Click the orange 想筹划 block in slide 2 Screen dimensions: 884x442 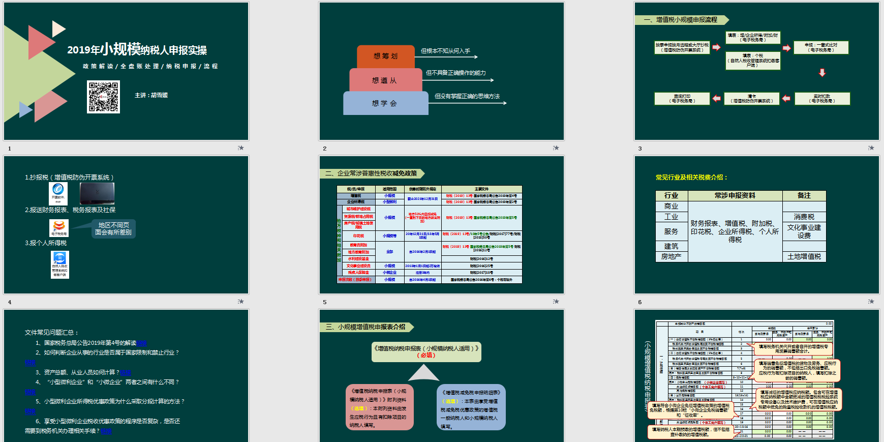coord(386,56)
